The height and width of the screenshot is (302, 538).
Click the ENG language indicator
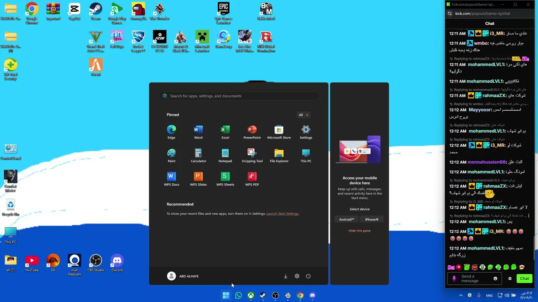coord(489,295)
